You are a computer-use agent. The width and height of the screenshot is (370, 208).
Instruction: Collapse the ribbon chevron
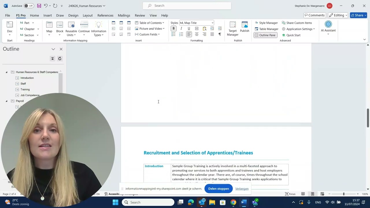[x=364, y=40]
